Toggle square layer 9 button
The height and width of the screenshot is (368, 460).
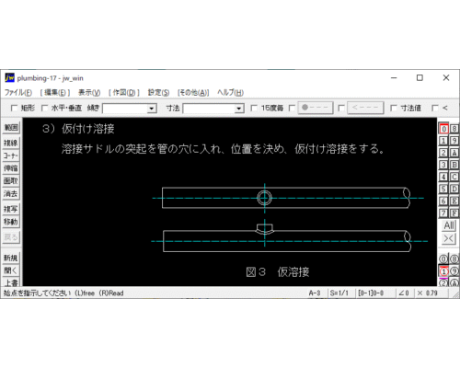454,141
